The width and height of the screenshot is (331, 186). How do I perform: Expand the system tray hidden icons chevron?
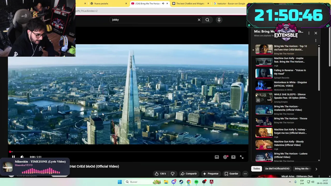point(290,182)
